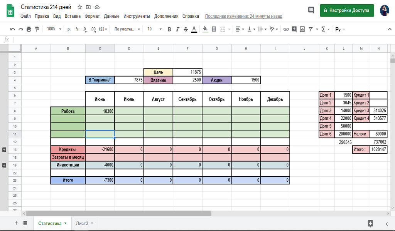This screenshot has width=395, height=231.
Task: Decrease decimal places
Action: tap(85, 29)
